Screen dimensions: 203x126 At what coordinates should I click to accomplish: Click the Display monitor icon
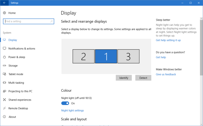point(4,40)
